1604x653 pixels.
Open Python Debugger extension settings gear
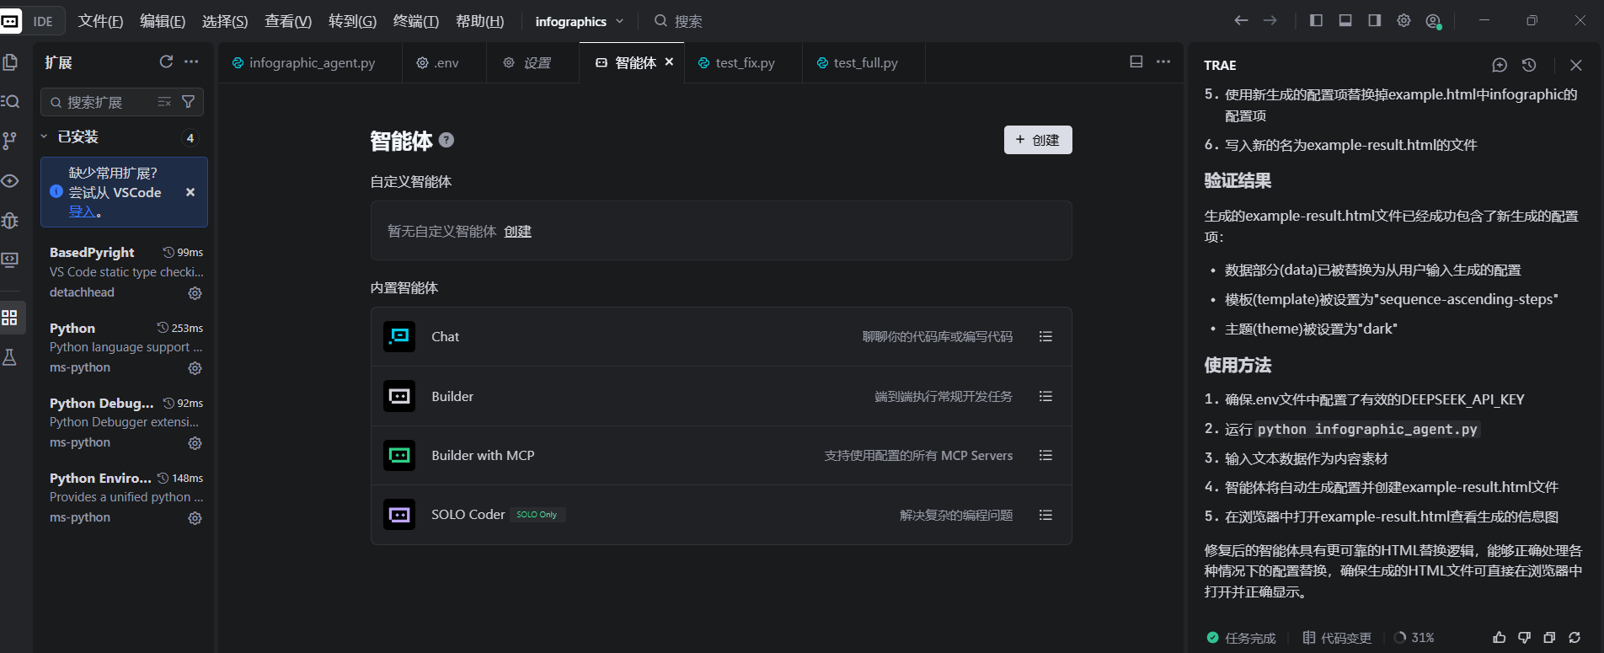coord(195,443)
